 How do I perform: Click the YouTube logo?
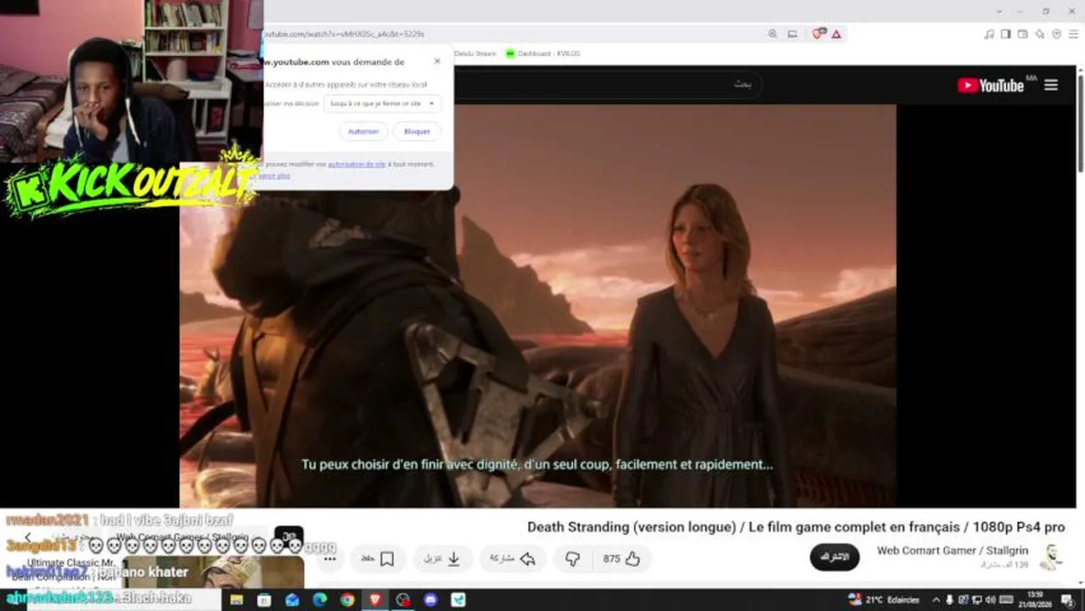click(991, 85)
